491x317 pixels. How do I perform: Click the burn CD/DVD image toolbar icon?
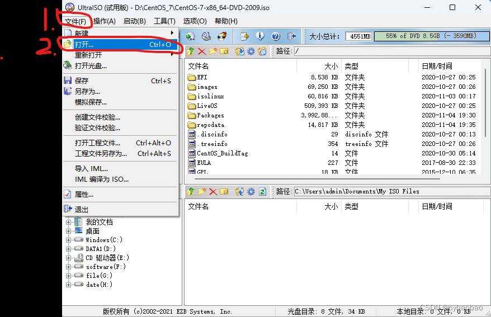pos(222,36)
